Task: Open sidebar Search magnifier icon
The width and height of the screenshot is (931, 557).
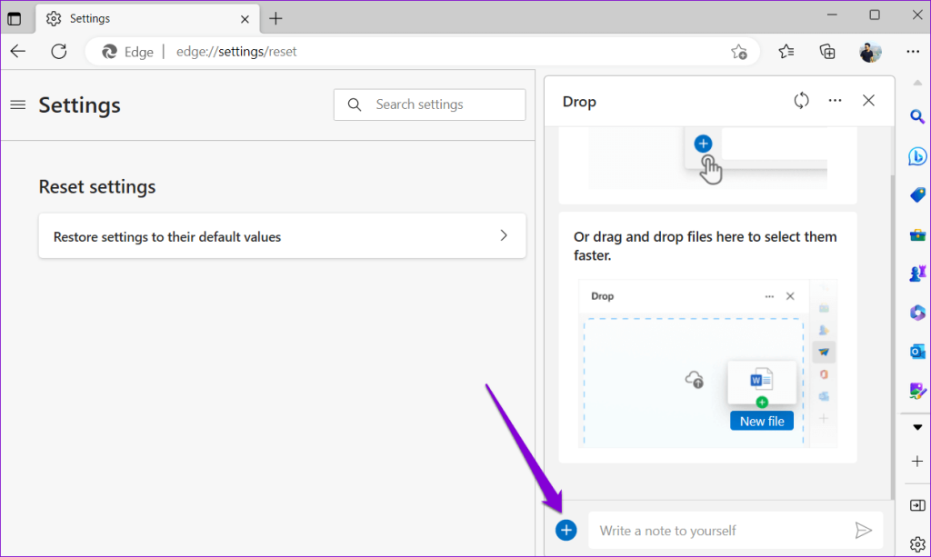Action: click(x=917, y=116)
